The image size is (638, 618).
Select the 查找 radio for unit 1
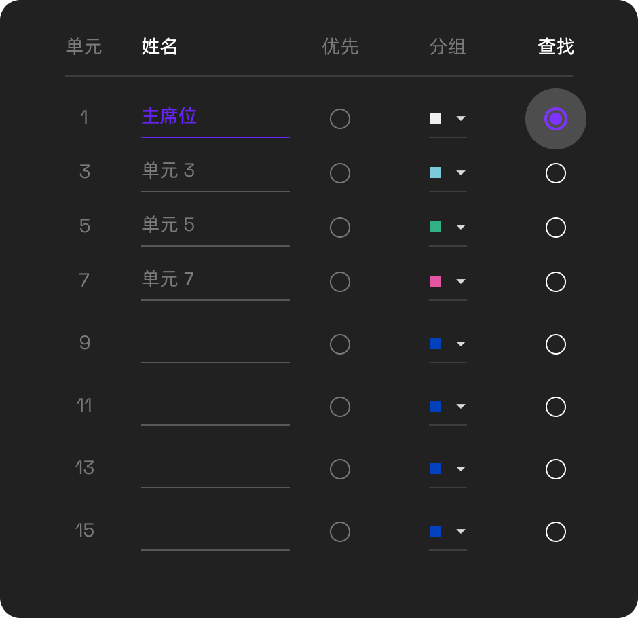coord(555,119)
